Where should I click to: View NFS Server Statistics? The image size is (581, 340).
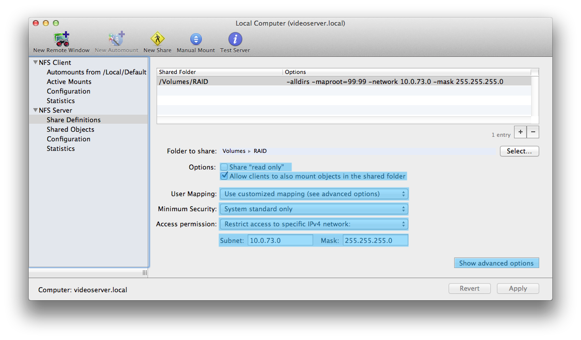(x=61, y=149)
